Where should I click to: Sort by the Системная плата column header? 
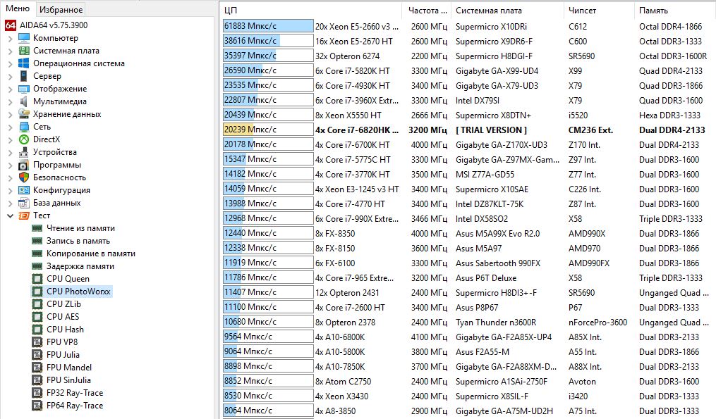pyautogui.click(x=508, y=10)
